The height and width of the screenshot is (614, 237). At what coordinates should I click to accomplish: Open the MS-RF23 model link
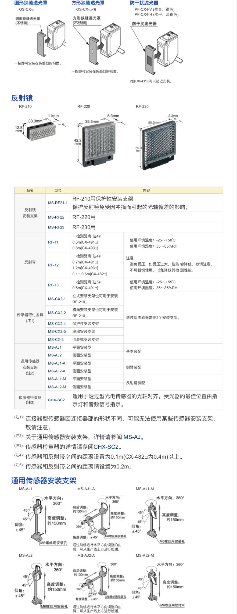pos(56,227)
